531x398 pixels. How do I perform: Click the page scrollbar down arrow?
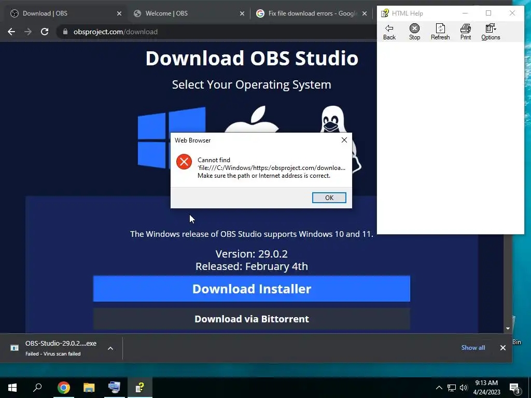tap(508, 328)
